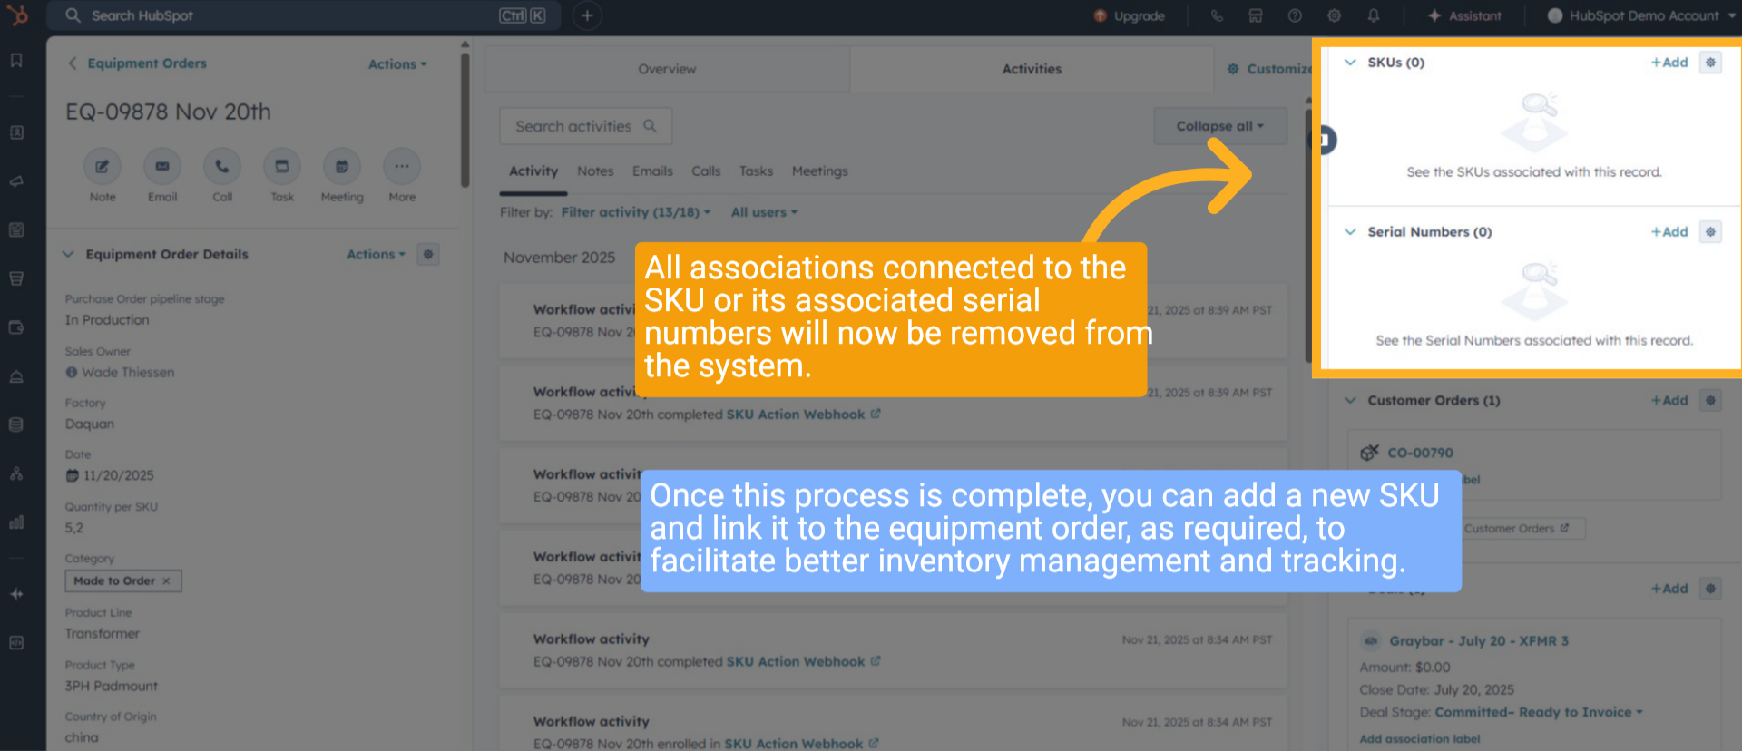Focus the Search HubSpot box
The width and height of the screenshot is (1742, 751).
tap(304, 15)
